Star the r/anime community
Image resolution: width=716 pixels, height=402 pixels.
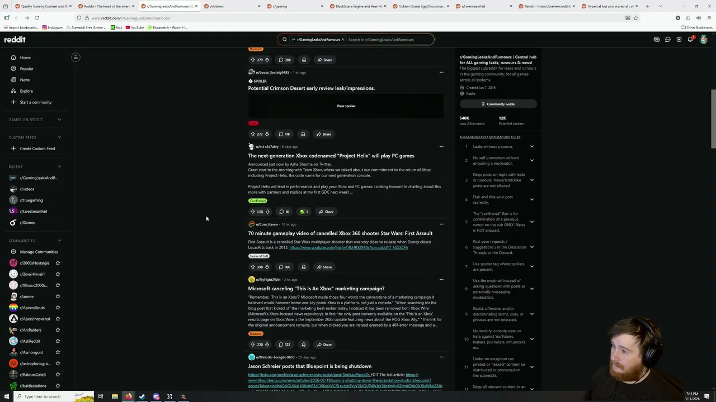click(58, 296)
